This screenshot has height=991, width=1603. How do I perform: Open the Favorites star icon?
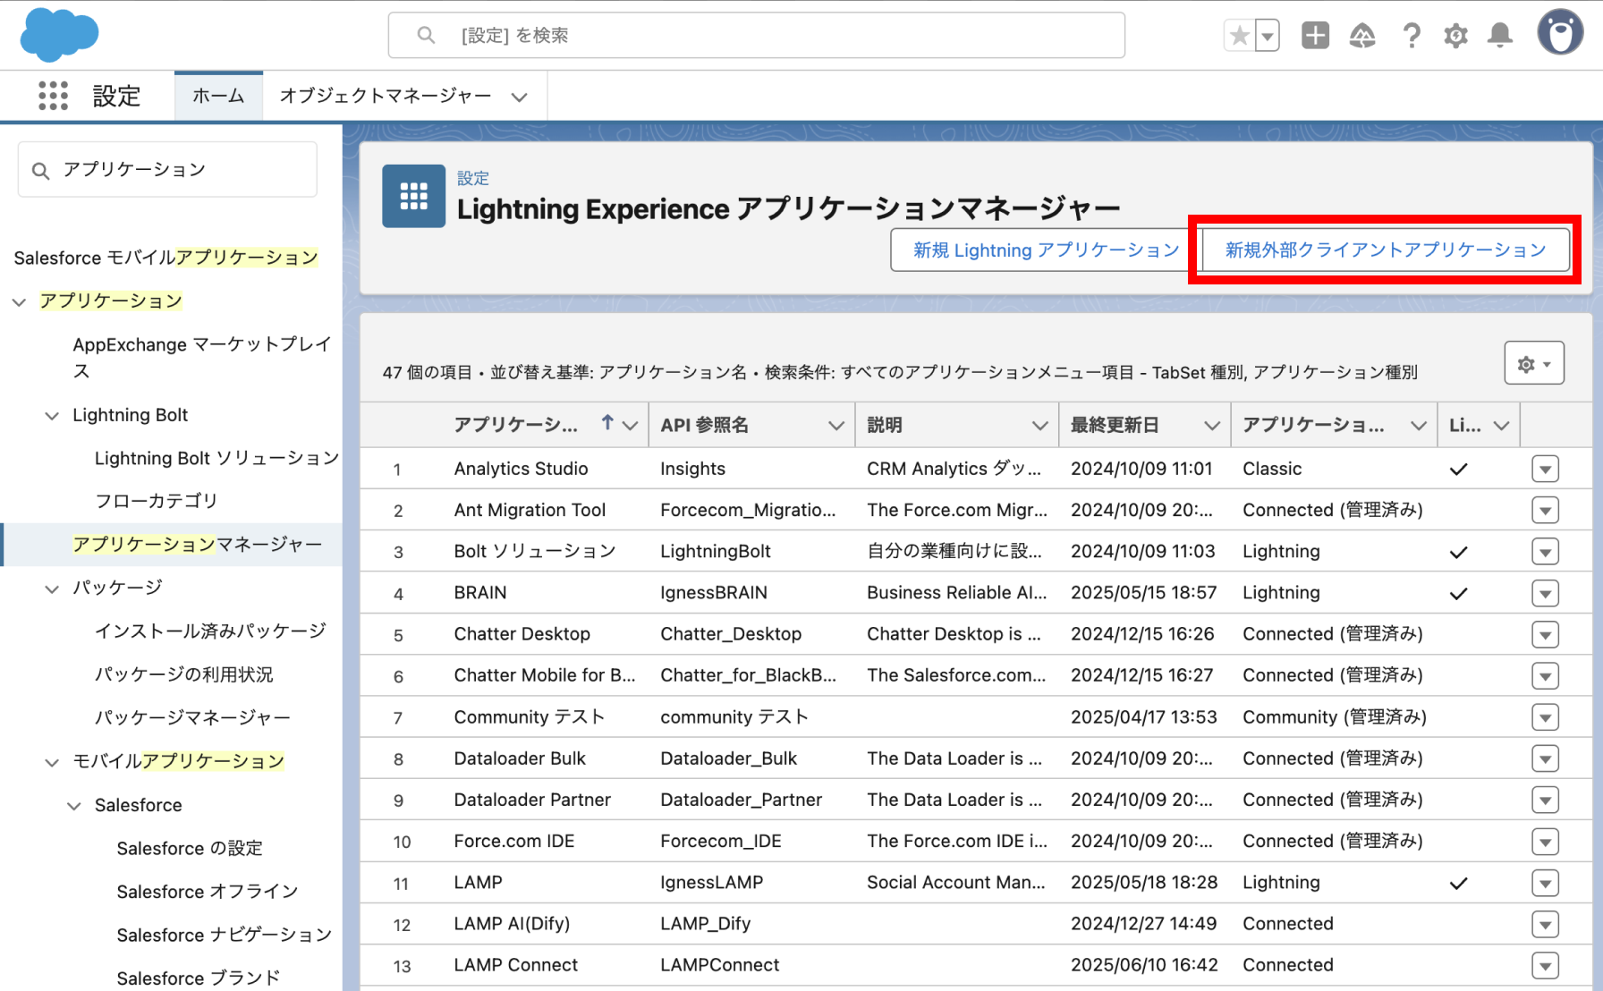coord(1239,36)
